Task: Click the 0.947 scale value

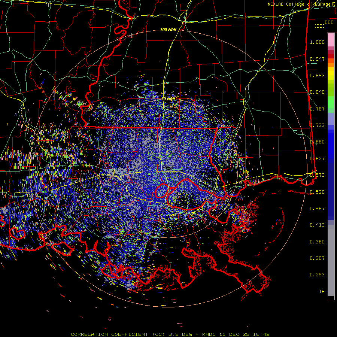Action: click(317, 59)
